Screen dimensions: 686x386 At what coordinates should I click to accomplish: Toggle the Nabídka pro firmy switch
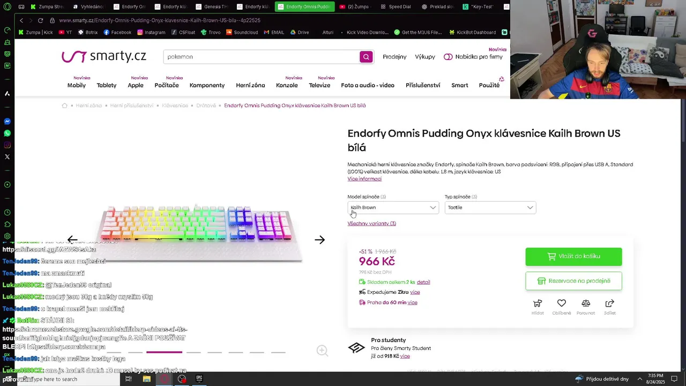[x=448, y=57]
